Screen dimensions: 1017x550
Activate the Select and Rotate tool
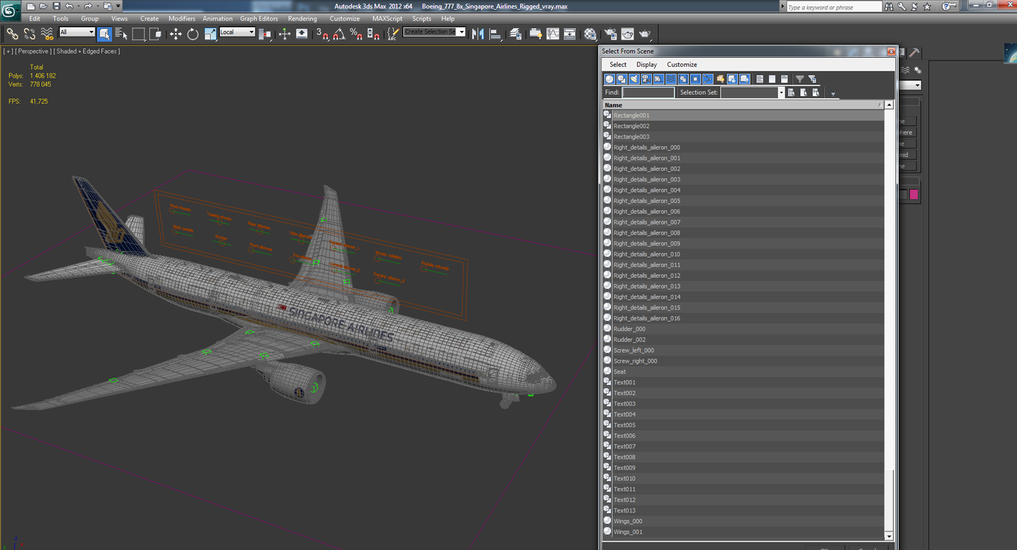[x=193, y=34]
